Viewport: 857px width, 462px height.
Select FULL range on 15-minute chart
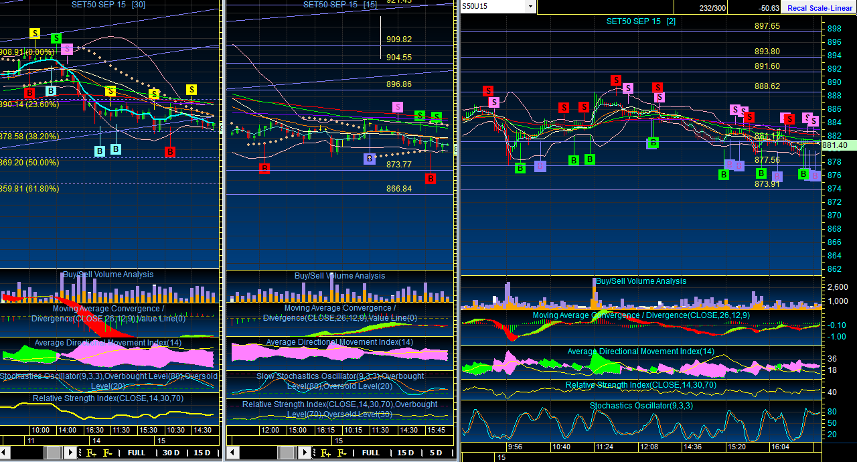(371, 453)
